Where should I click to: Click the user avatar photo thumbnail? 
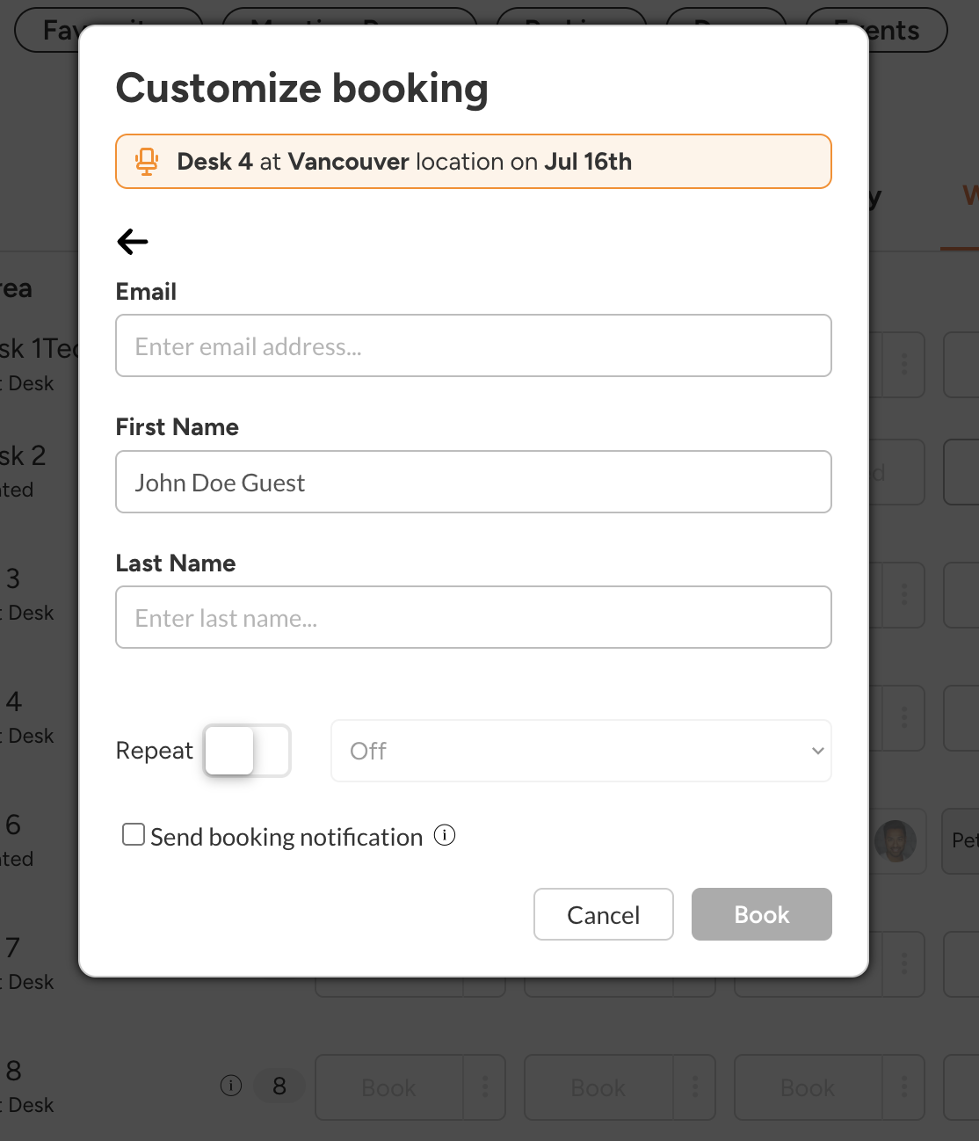coord(896,841)
